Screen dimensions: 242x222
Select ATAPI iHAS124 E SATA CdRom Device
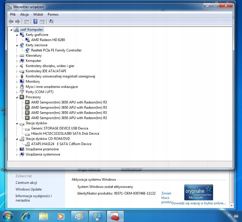[x=61, y=144]
